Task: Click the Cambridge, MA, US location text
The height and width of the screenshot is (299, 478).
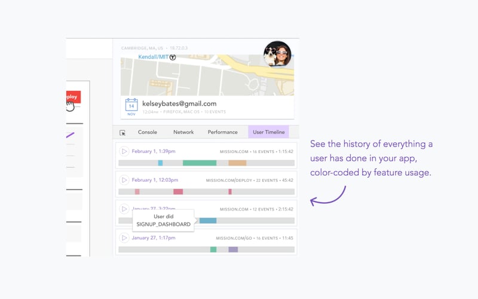Action: pyautogui.click(x=142, y=48)
